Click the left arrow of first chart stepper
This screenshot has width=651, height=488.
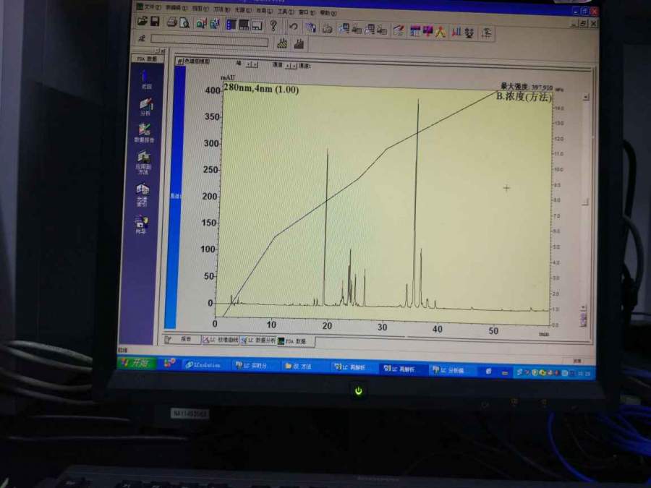pyautogui.click(x=249, y=64)
